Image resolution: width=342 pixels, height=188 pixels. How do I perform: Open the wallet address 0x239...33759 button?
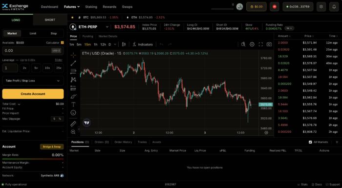coord(298,7)
